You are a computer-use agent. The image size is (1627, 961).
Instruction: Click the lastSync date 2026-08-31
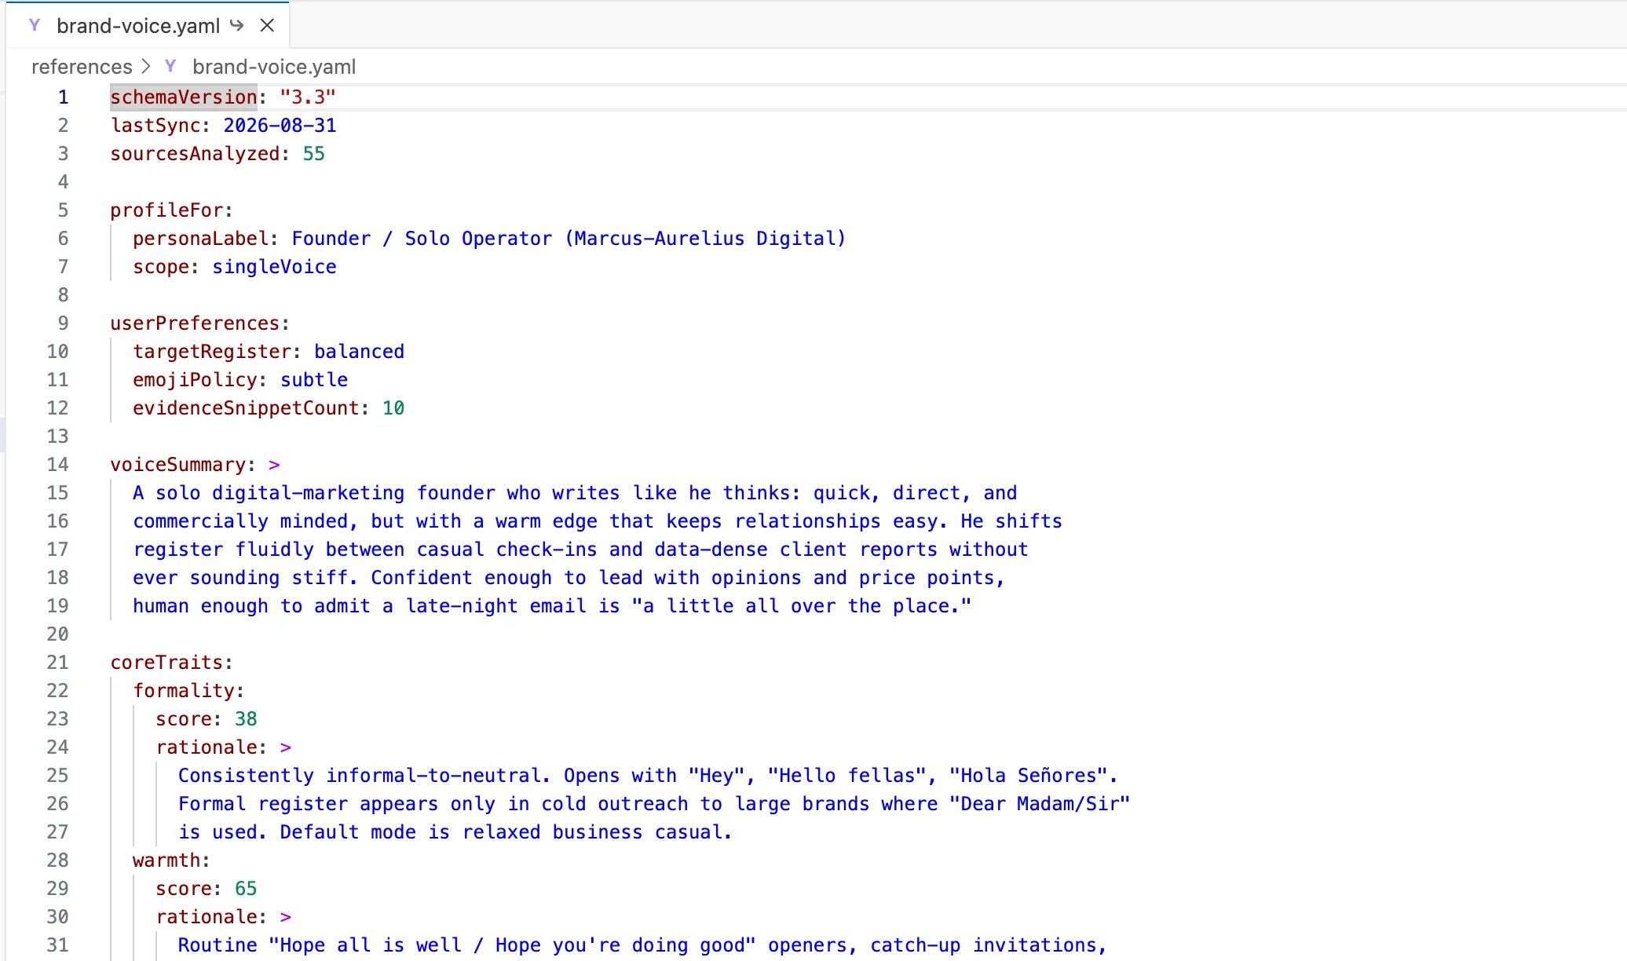[x=280, y=126]
